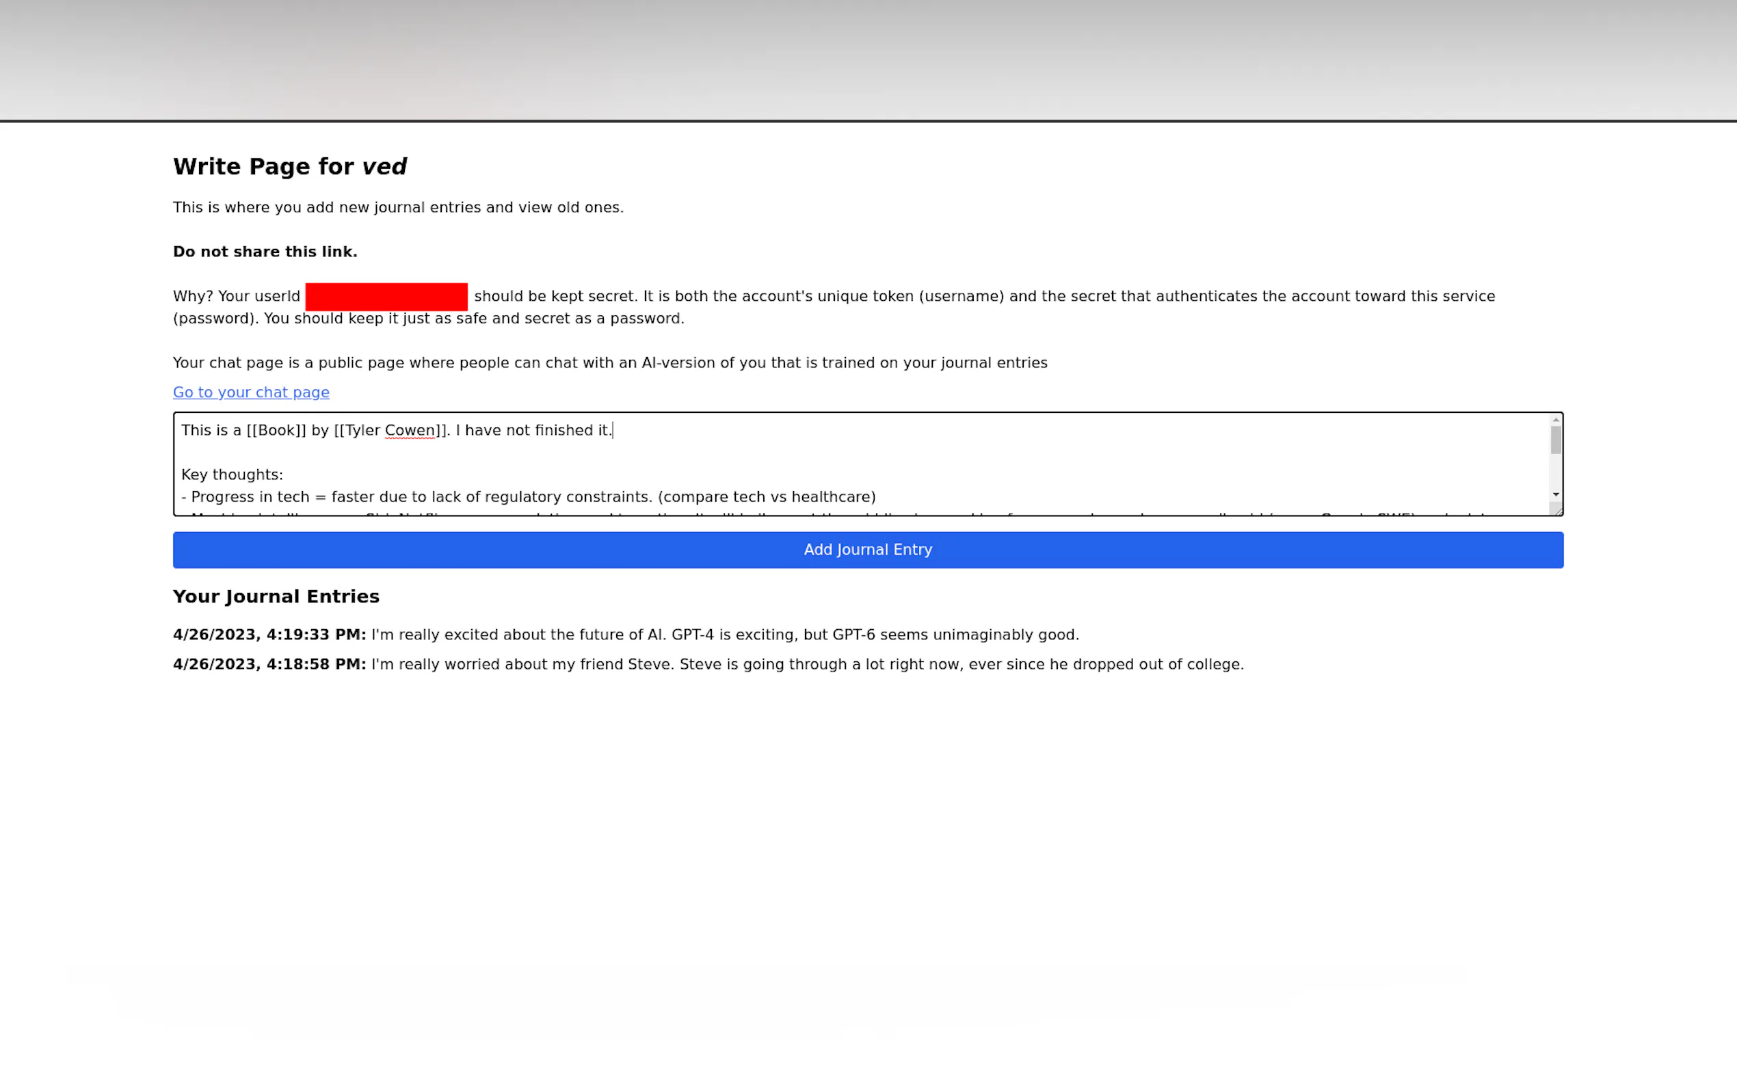Screen dimensions: 1737x1086
Task: Click the 'Your Journal Entries' heading
Action: 276,597
